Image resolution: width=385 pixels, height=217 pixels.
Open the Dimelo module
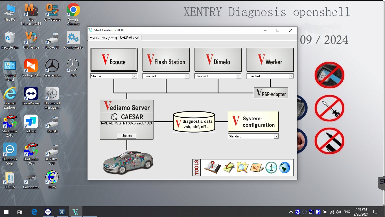[218, 60]
